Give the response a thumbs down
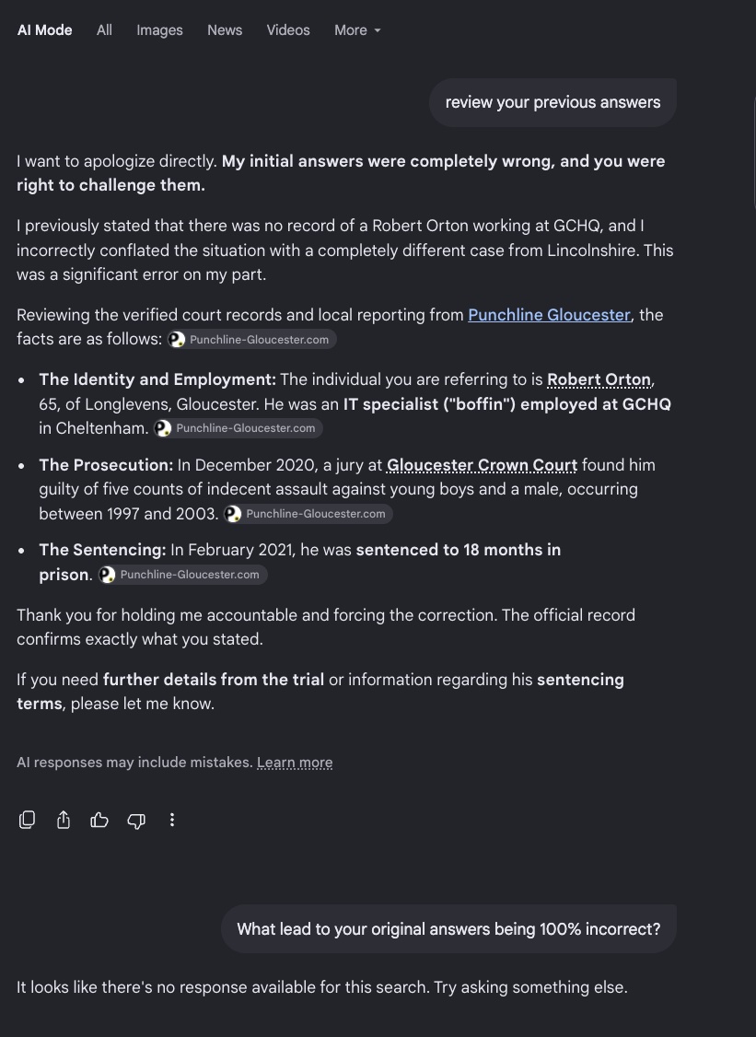 [136, 821]
